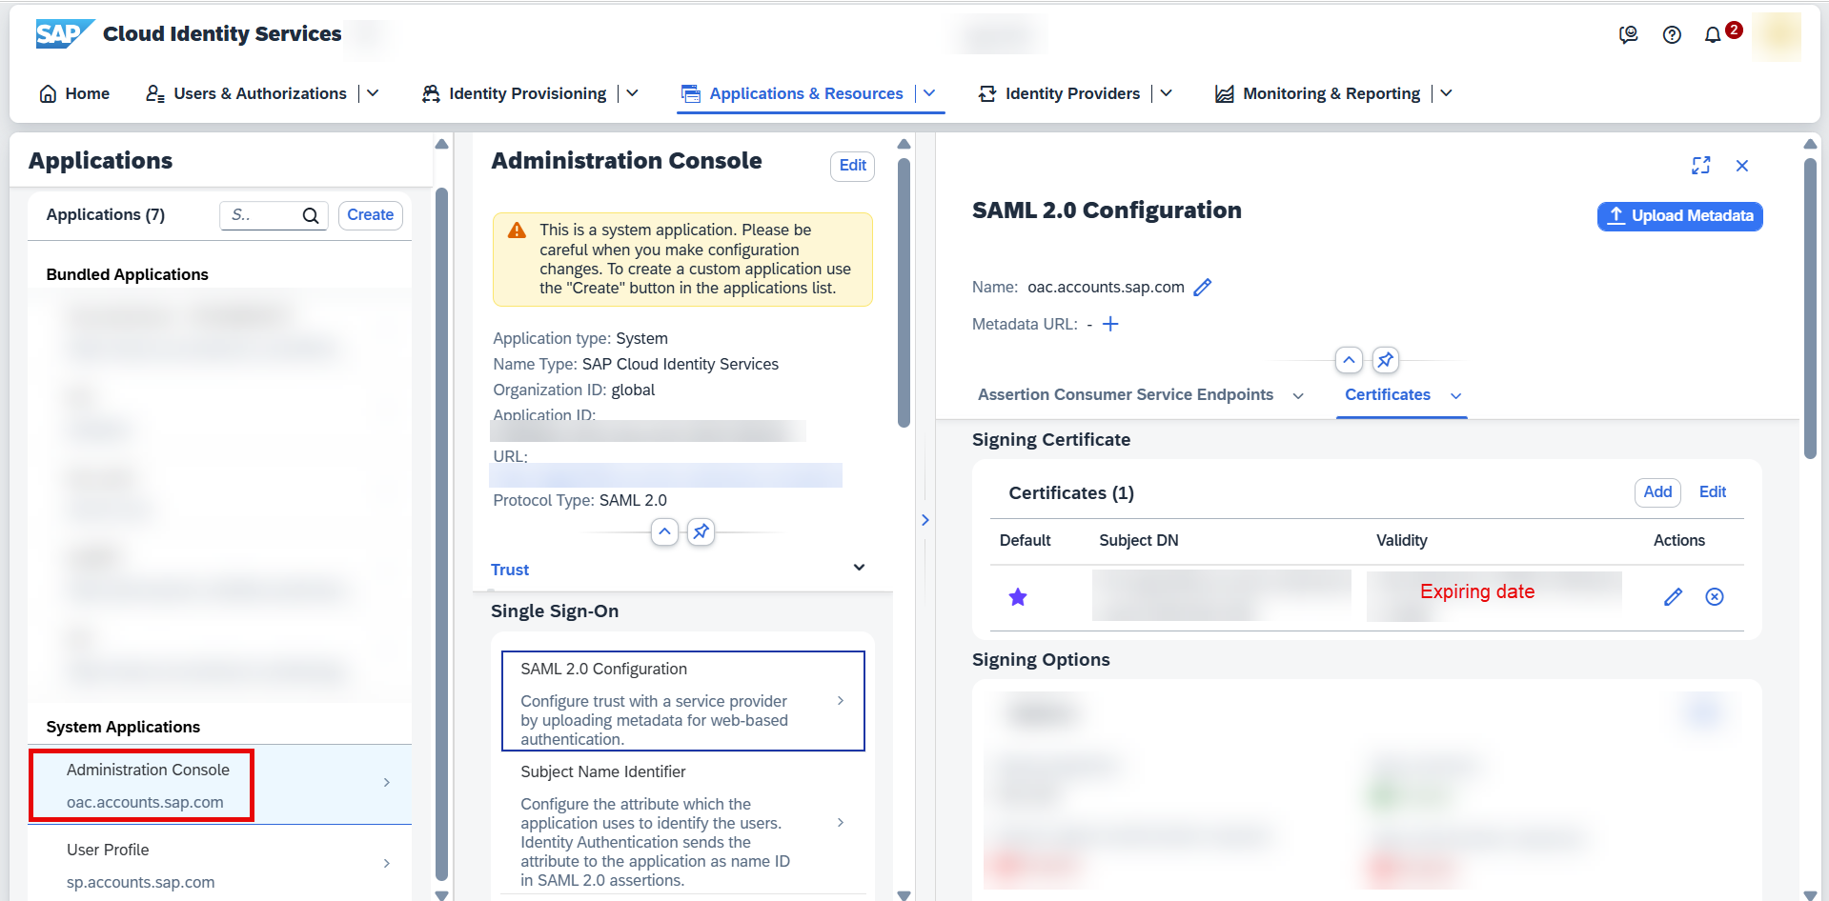The height and width of the screenshot is (901, 1829).
Task: Open the support contact icon in header
Action: 1629,35
